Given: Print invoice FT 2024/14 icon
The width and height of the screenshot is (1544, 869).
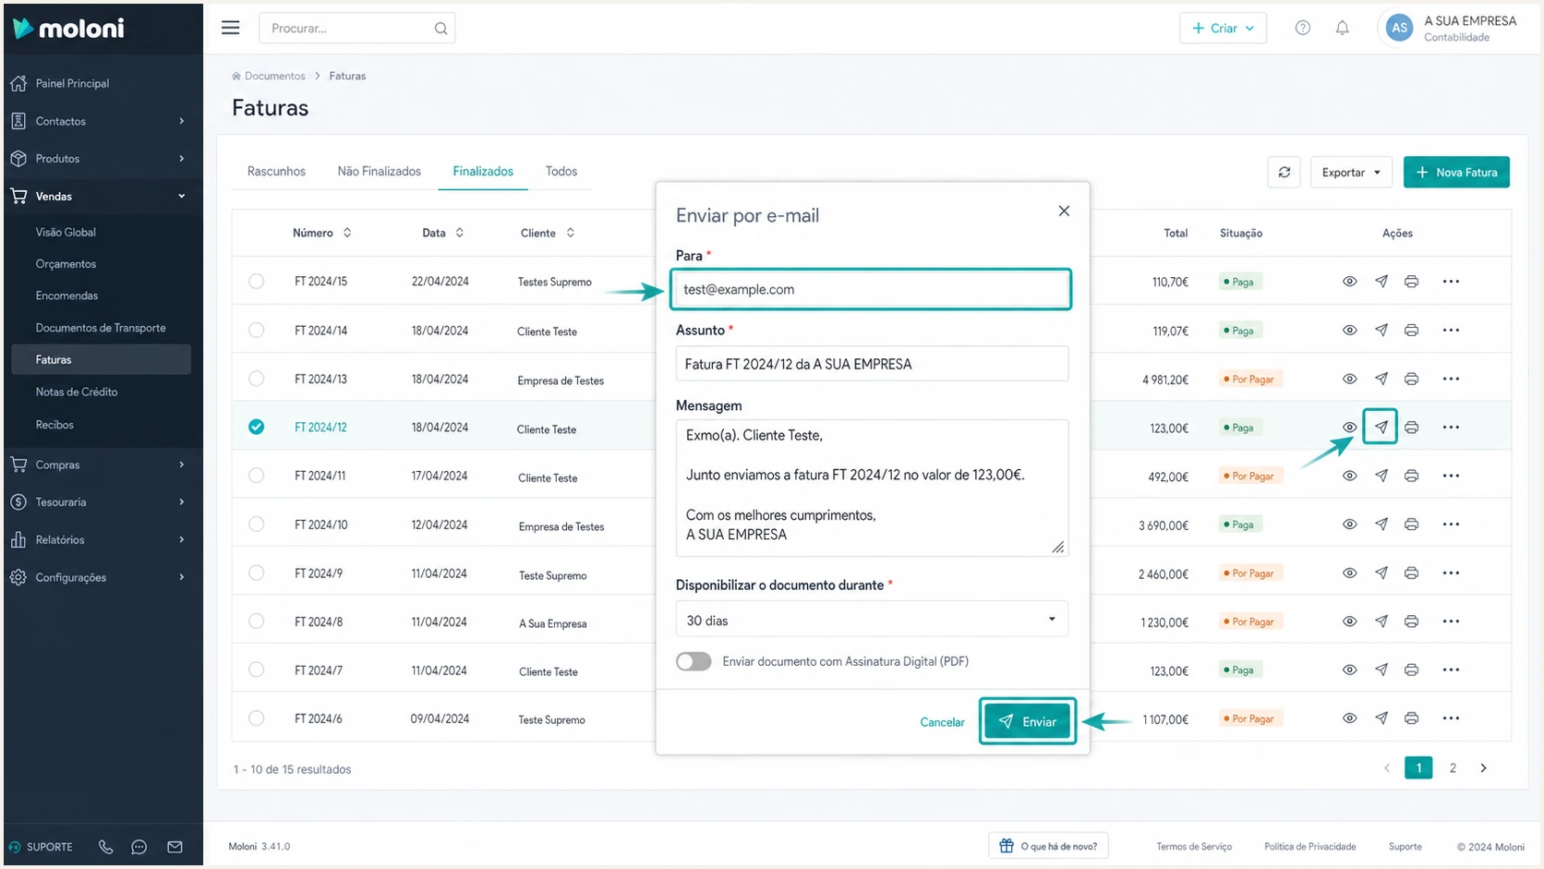Looking at the screenshot, I should (x=1411, y=330).
